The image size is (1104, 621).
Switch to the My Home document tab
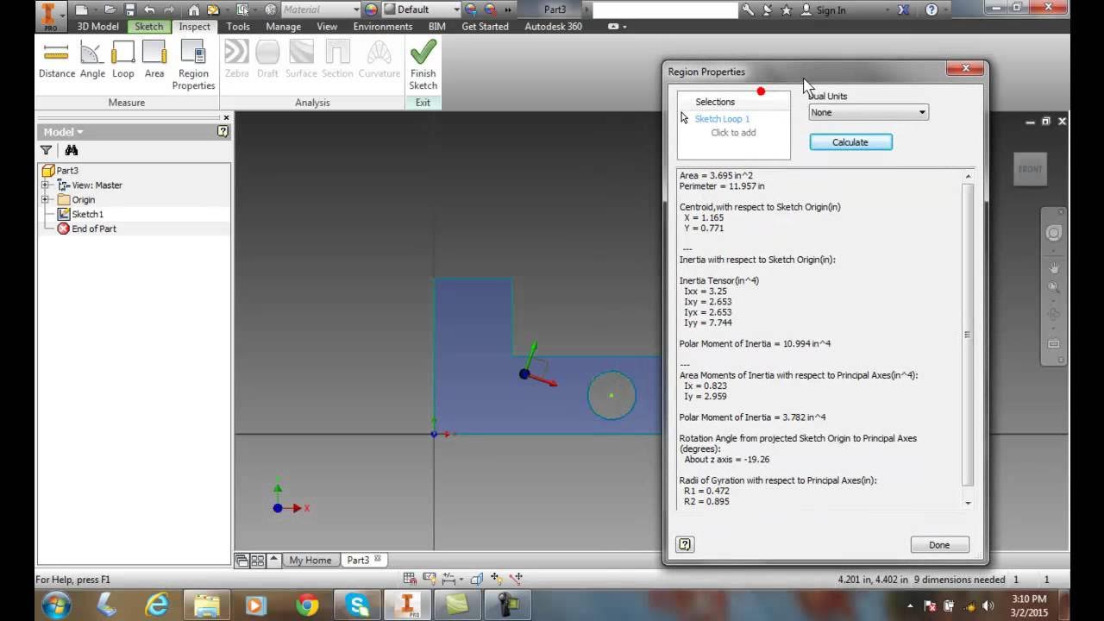[x=310, y=560]
